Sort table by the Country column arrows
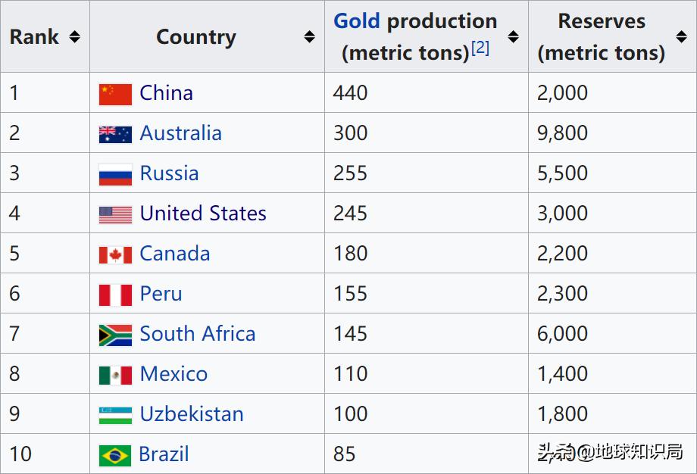This screenshot has height=474, width=697. click(309, 36)
